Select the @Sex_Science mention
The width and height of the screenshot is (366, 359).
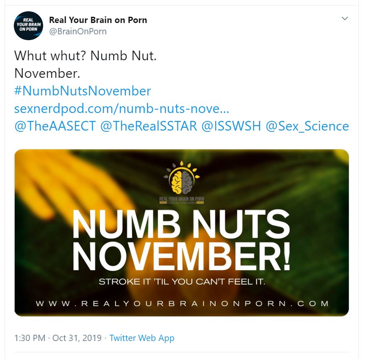307,126
